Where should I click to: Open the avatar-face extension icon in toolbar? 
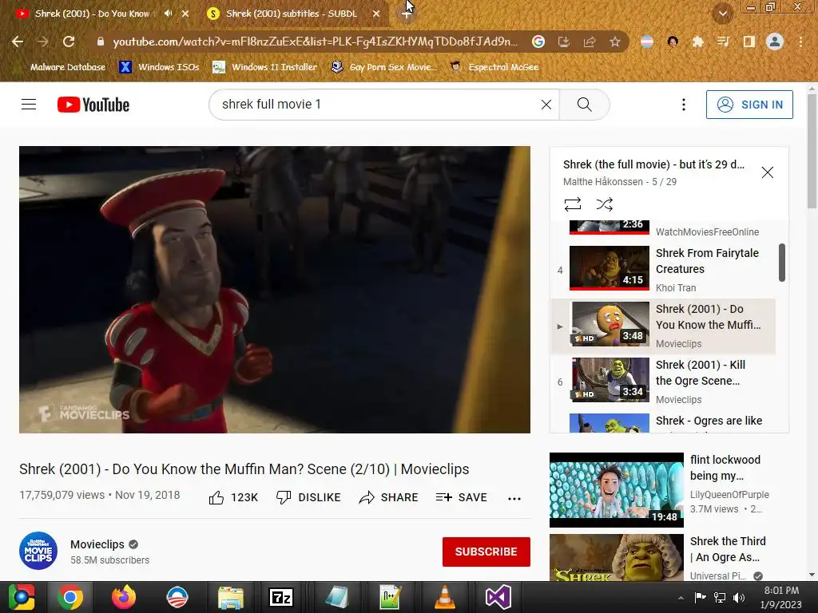point(673,42)
